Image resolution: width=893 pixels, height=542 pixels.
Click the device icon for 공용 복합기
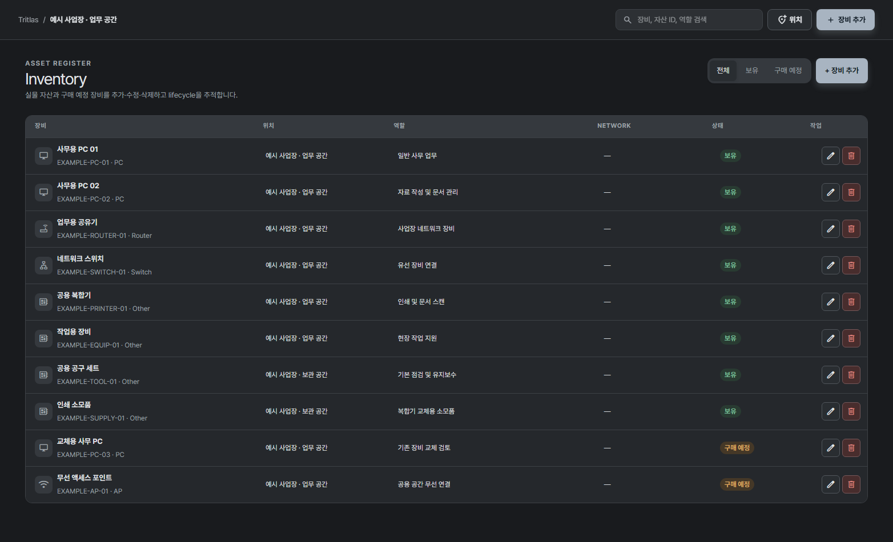(x=43, y=302)
